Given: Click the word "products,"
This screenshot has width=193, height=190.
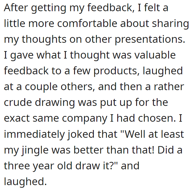Looking at the screenshot, I should pos(117,71).
